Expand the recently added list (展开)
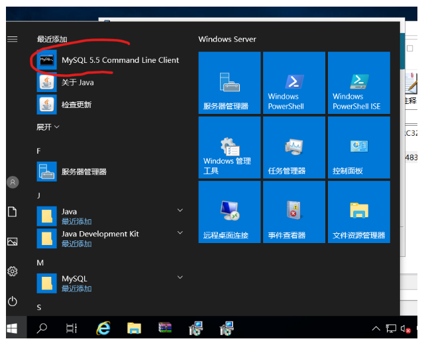This screenshot has width=430, height=349. pyautogui.click(x=48, y=127)
